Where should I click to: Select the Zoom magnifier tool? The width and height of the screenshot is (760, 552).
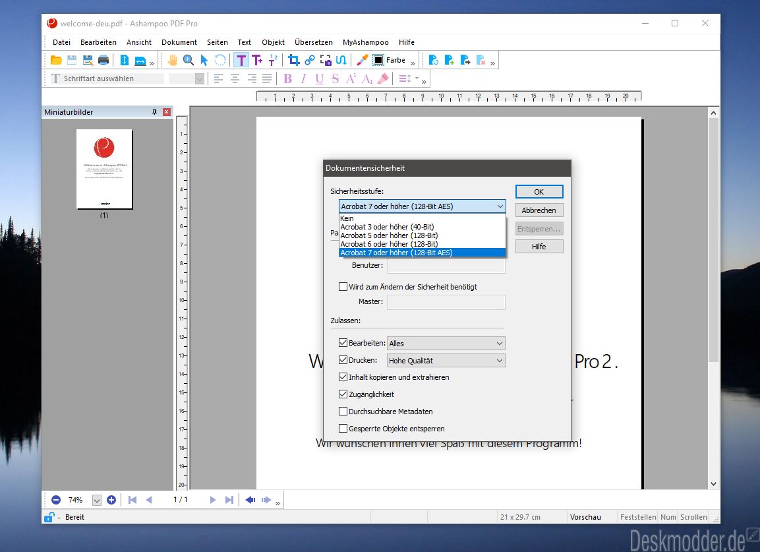189,60
